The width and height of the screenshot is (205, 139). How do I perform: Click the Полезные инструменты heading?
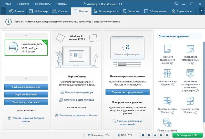174,36
